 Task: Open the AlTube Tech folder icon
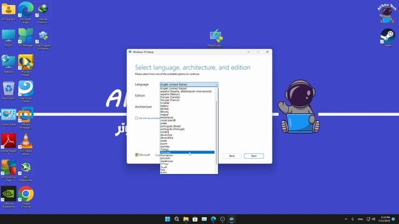pyautogui.click(x=8, y=11)
